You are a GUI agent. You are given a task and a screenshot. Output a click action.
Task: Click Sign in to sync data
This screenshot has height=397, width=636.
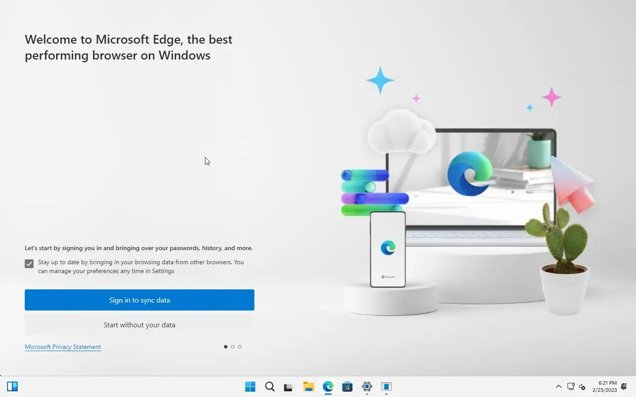(x=140, y=300)
